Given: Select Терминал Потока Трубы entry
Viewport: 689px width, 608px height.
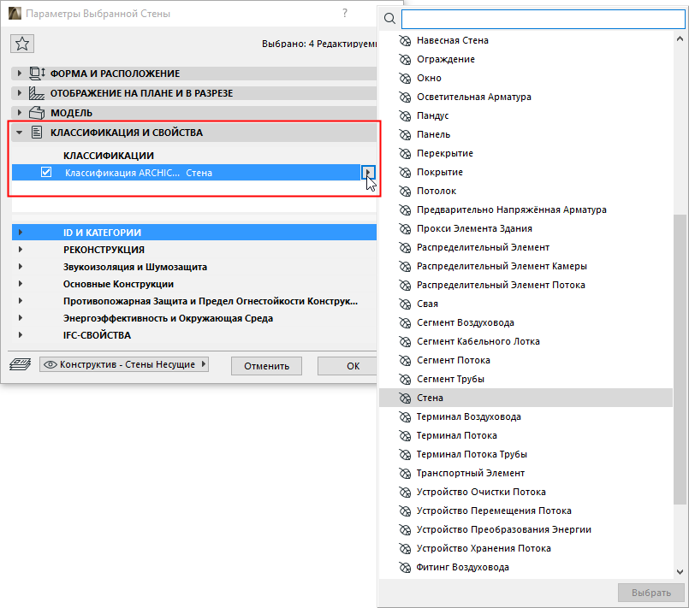Looking at the screenshot, I should pos(526,454).
